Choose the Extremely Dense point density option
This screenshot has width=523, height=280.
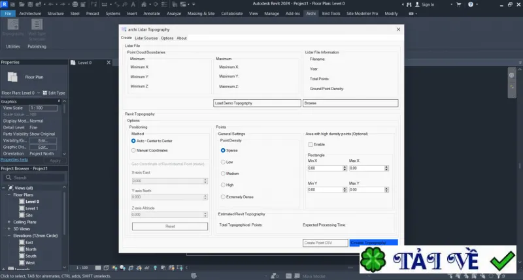(x=223, y=196)
